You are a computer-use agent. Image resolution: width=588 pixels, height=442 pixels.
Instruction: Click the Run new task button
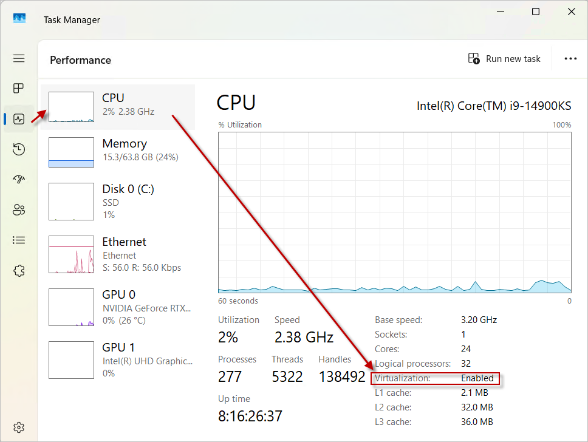pyautogui.click(x=504, y=59)
